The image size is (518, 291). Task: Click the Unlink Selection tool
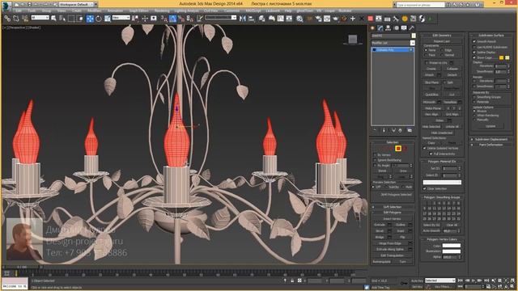pyautogui.click(x=15, y=19)
